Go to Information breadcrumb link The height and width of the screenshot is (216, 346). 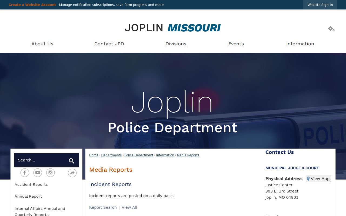click(x=165, y=155)
